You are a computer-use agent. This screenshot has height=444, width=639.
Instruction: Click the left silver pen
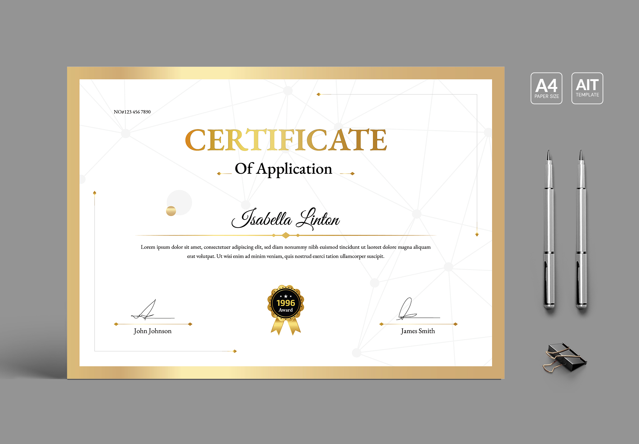(x=549, y=231)
